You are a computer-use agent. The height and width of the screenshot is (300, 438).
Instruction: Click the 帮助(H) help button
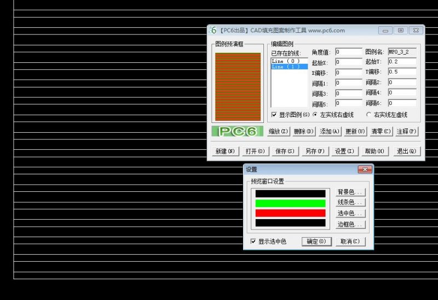click(x=375, y=151)
